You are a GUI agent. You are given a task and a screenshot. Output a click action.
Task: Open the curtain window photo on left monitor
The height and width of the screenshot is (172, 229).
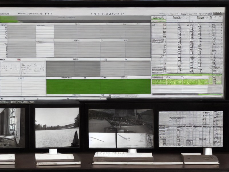tap(12, 127)
